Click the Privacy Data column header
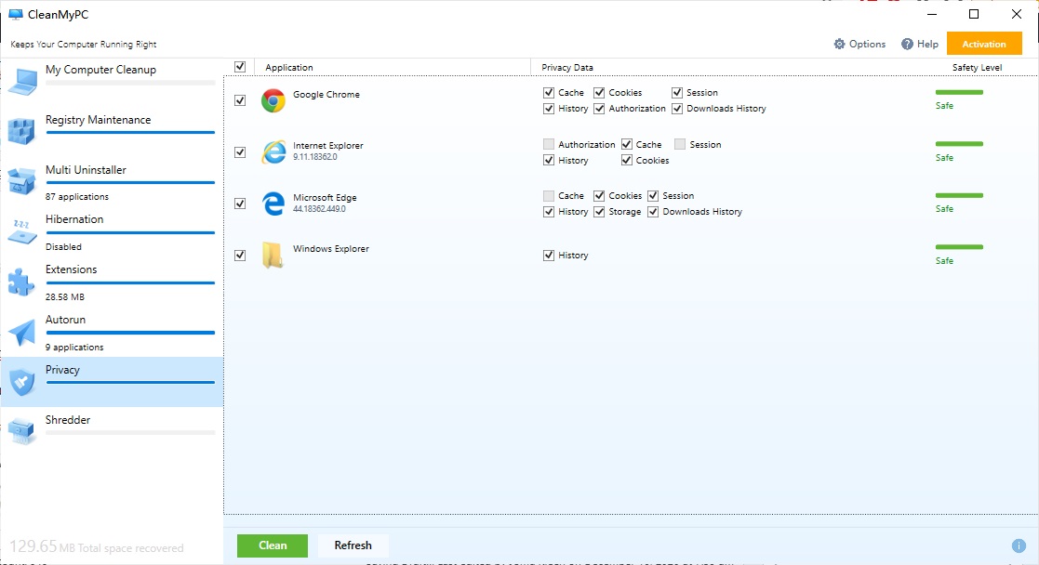This screenshot has width=1039, height=565. coord(567,68)
